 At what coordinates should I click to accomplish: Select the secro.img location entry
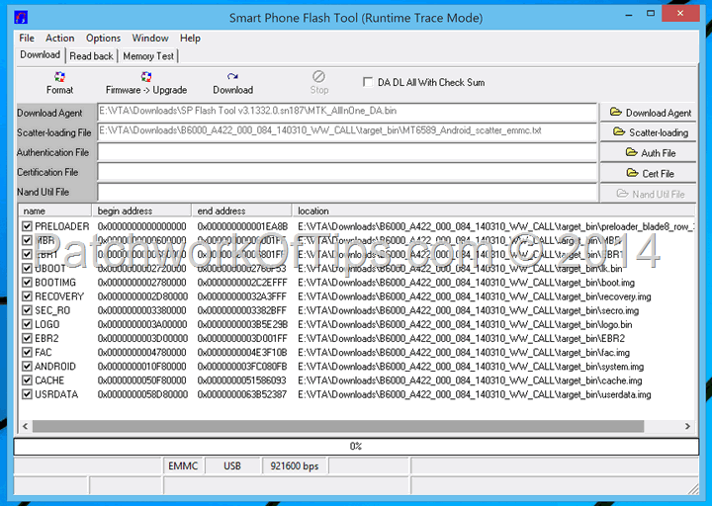pos(468,310)
